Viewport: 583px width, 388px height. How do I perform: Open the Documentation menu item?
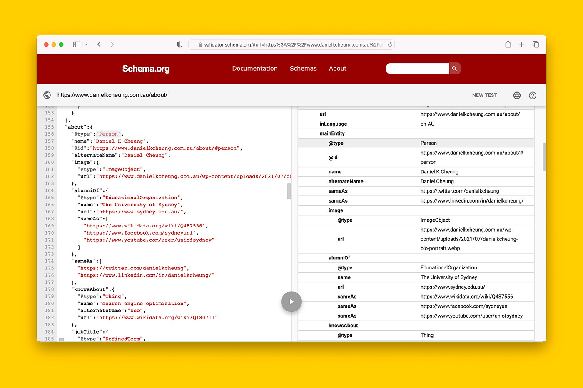pyautogui.click(x=255, y=69)
